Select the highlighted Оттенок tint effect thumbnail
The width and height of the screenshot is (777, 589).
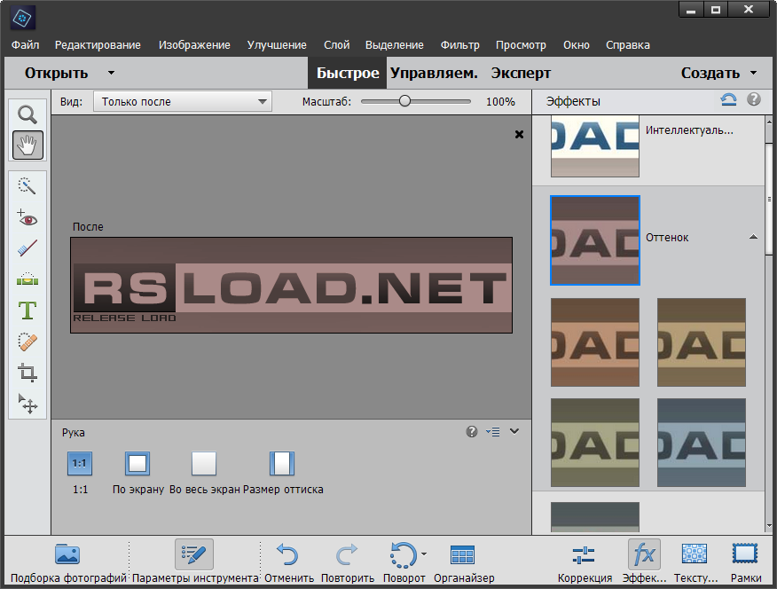pos(595,240)
